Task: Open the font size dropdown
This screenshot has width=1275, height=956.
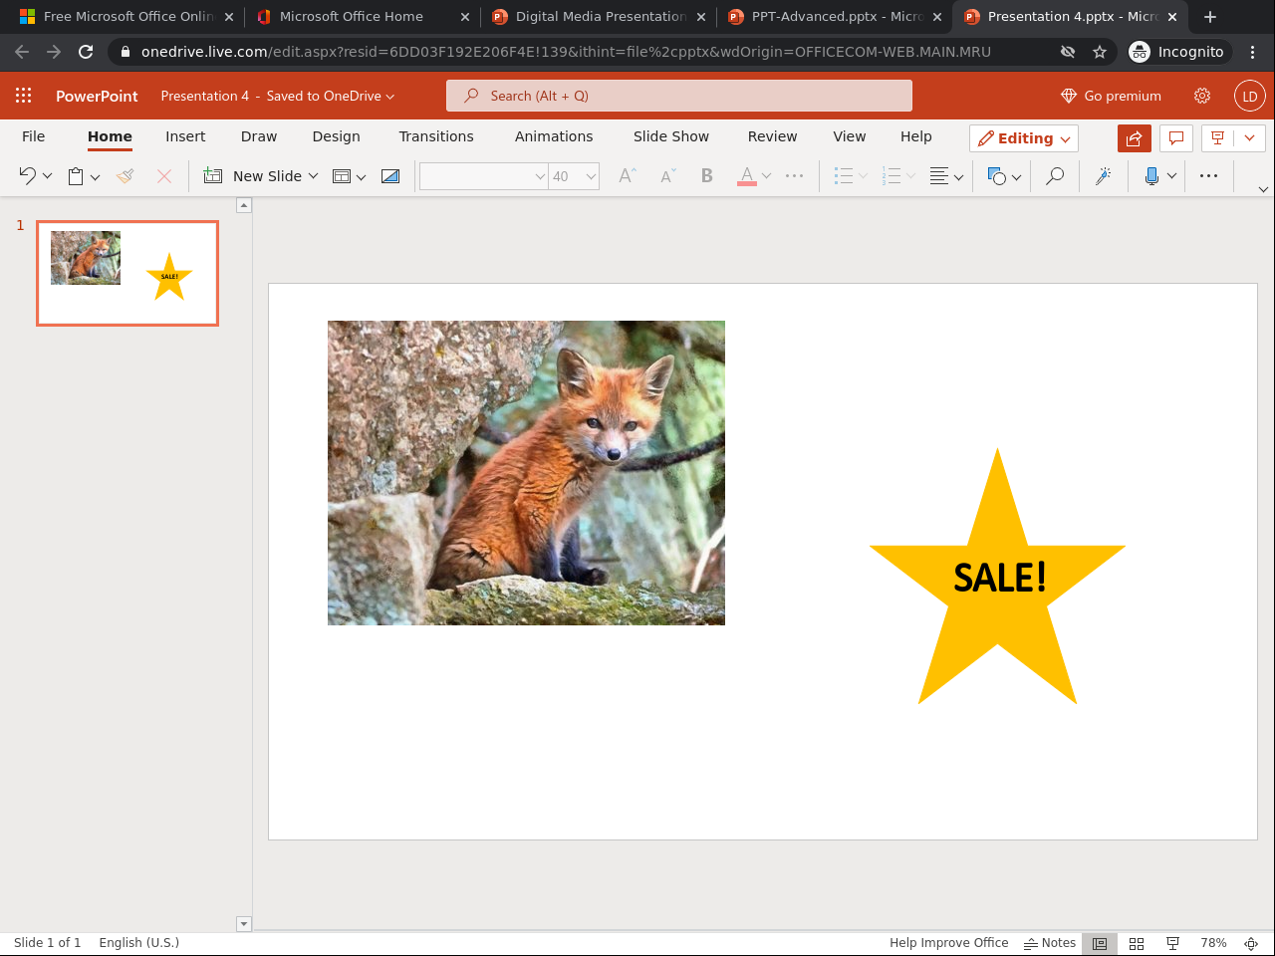Action: [591, 176]
